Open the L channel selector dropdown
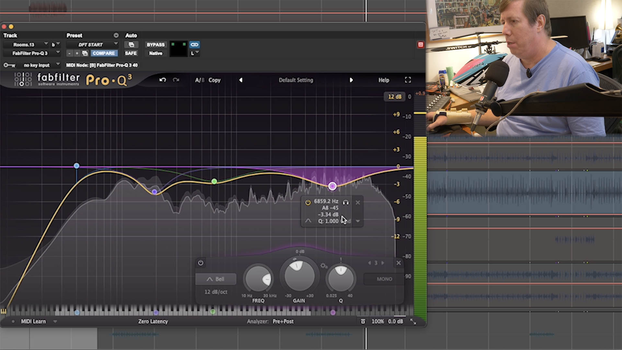The image size is (622, 350). pyautogui.click(x=194, y=53)
